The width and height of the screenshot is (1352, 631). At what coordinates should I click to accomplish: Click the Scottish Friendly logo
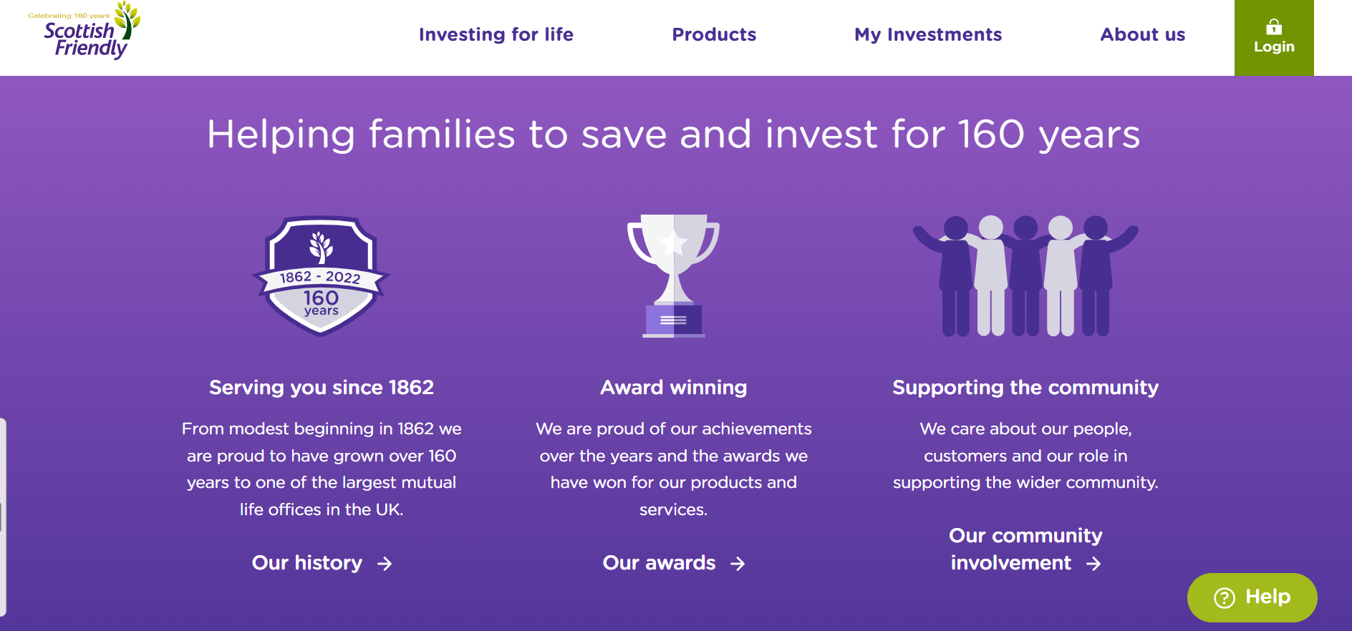pos(84,31)
